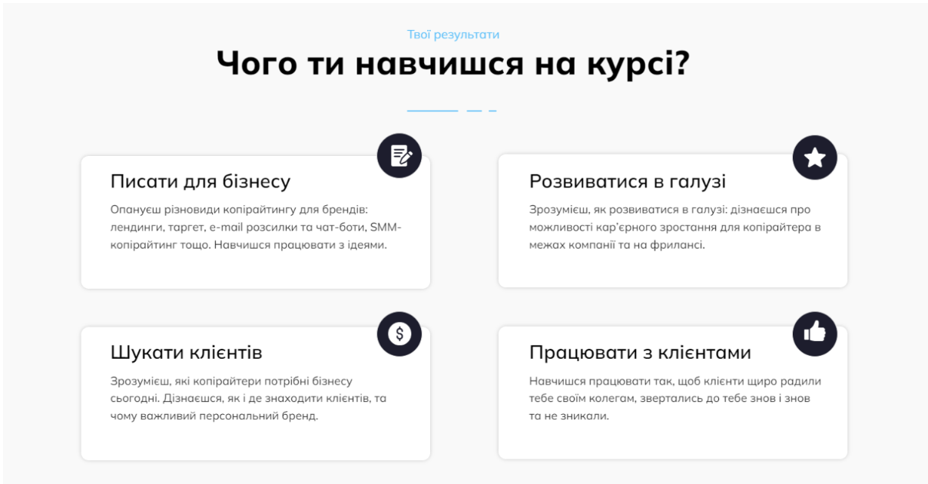The image size is (928, 484).
Task: Click the word 'лендинги' in the writing card
Action: [134, 228]
